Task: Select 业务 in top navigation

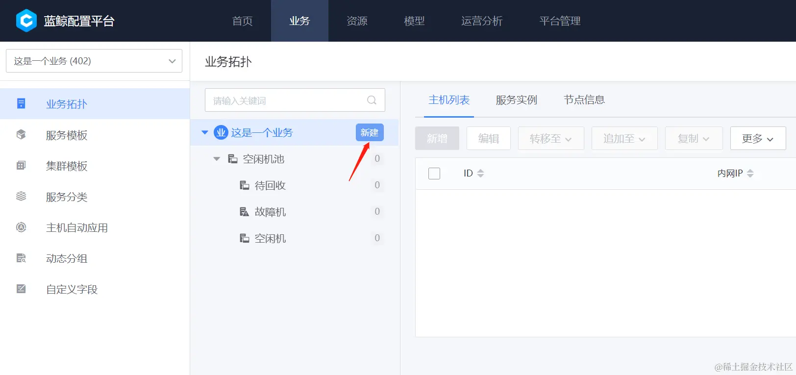Action: [299, 21]
